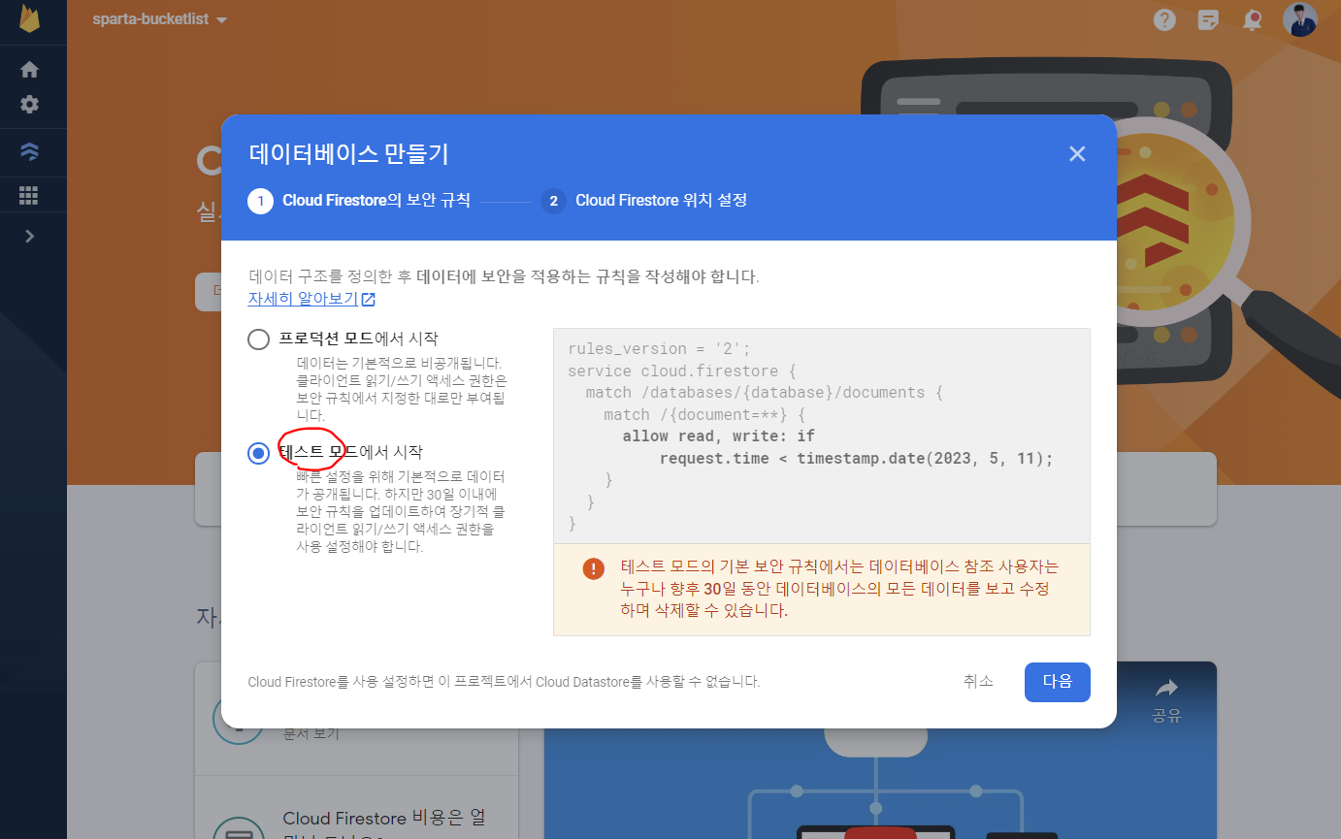Open project settings gear icon

coord(29,105)
